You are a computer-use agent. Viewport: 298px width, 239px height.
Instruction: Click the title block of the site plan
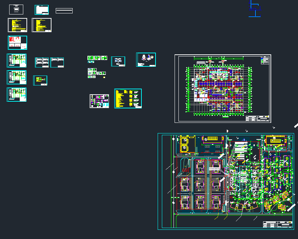(x=278, y=225)
